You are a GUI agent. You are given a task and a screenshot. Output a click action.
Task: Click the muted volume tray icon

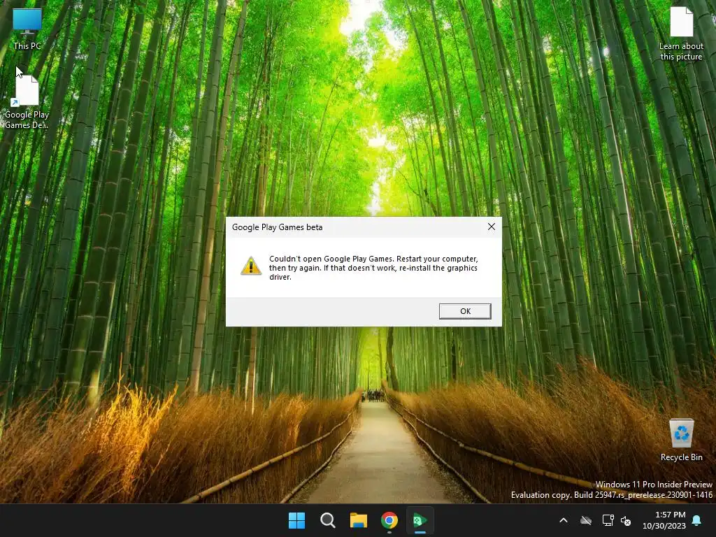626,520
